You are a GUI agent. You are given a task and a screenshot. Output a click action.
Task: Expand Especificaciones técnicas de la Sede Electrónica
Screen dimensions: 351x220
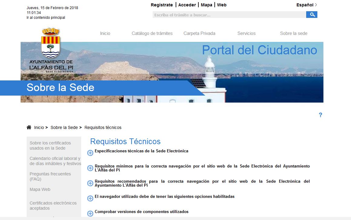90,153
